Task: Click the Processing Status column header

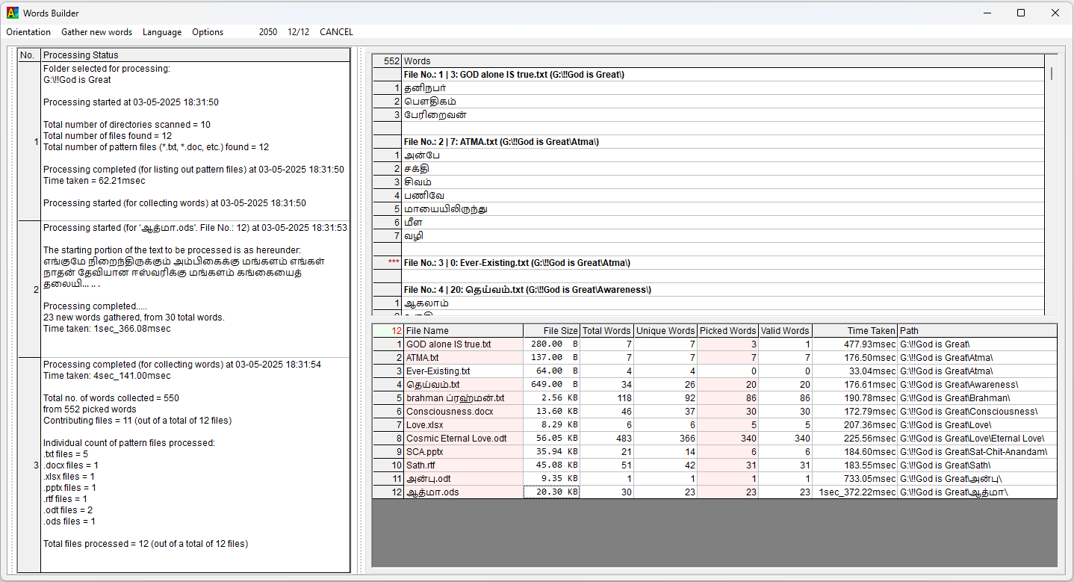Action: (196, 55)
